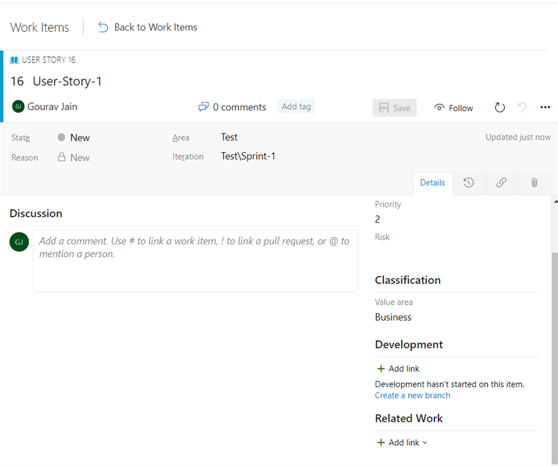Viewport: 558px width, 466px height.
Task: Switch to the Details tab
Action: (432, 183)
